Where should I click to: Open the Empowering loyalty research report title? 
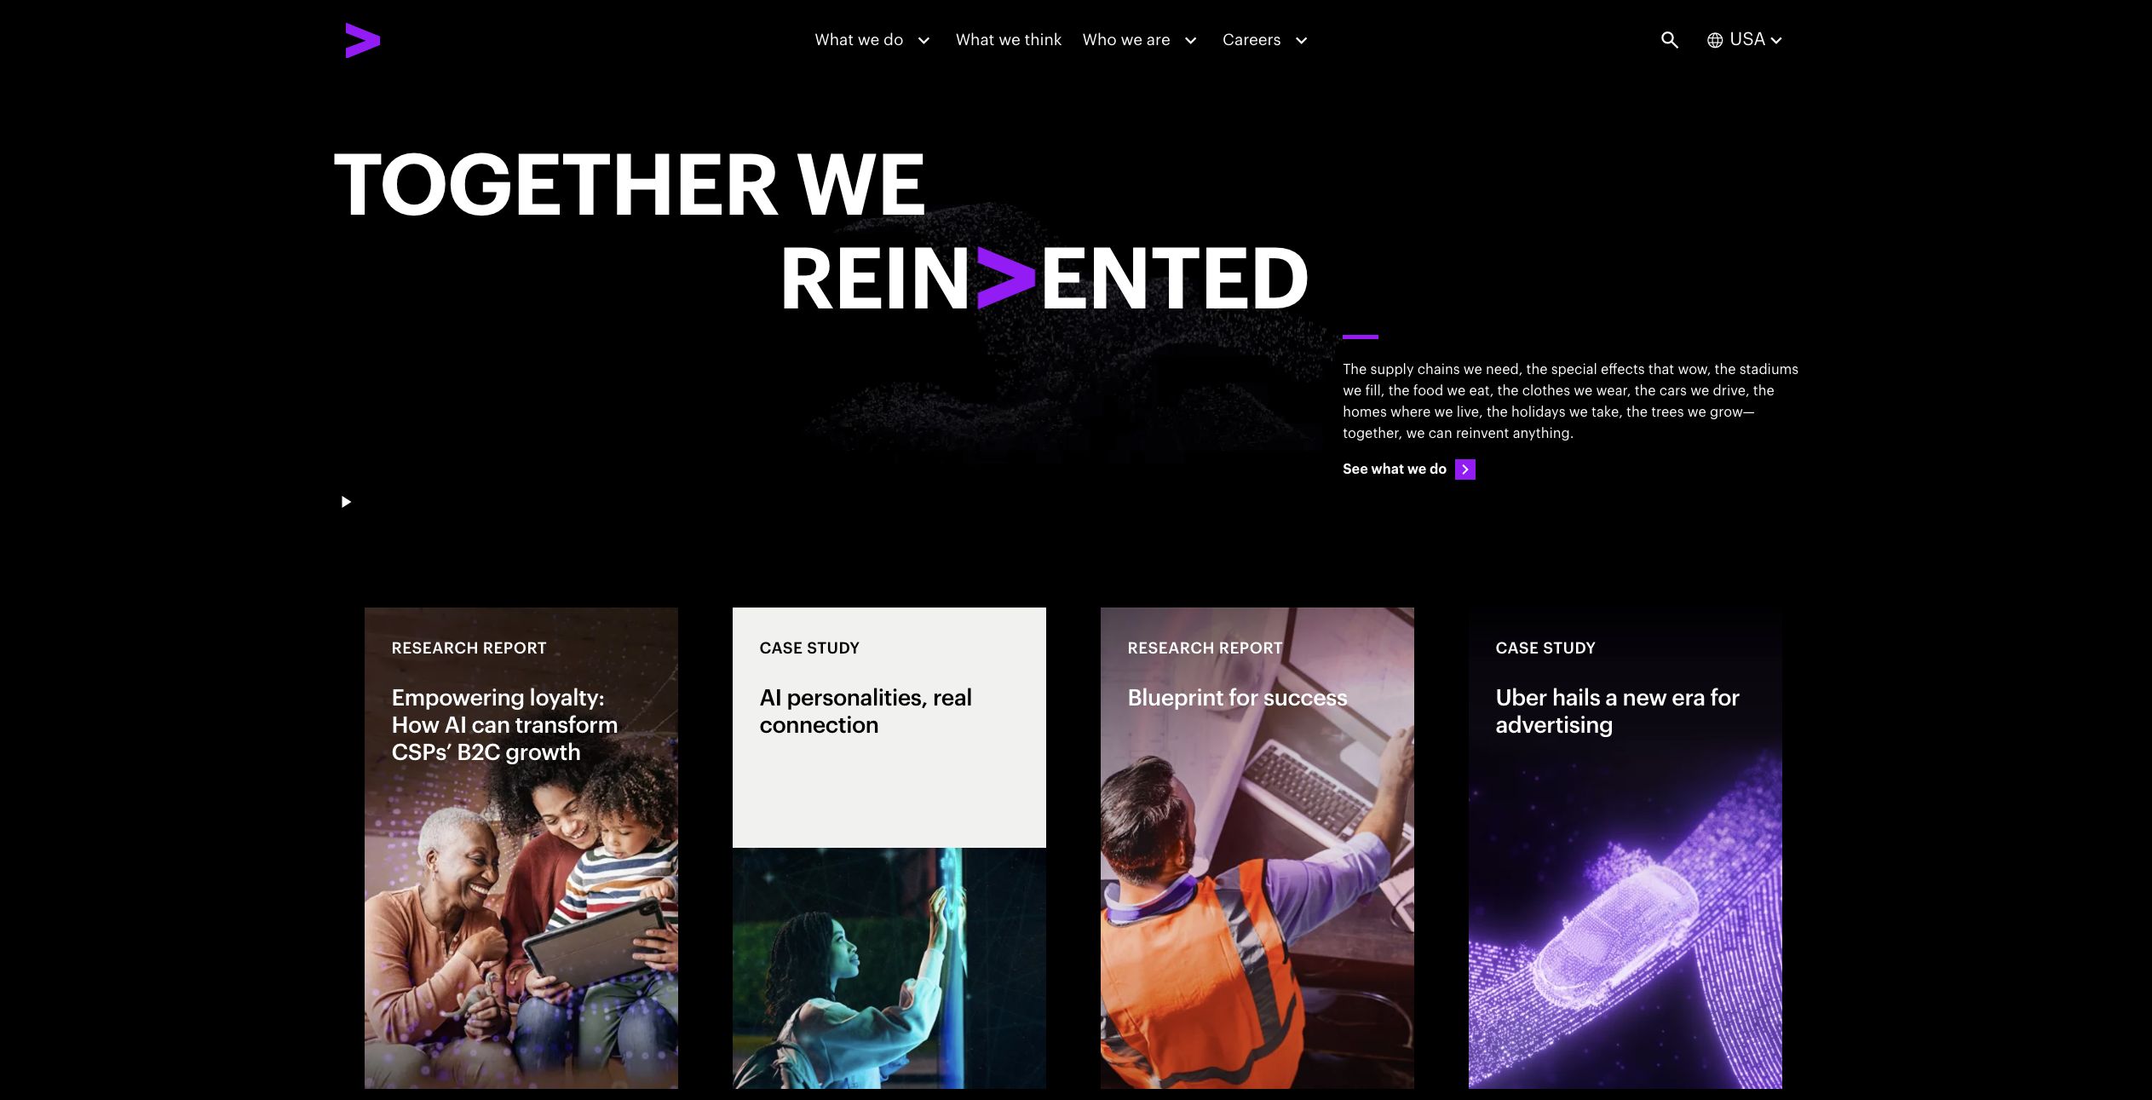point(504,725)
